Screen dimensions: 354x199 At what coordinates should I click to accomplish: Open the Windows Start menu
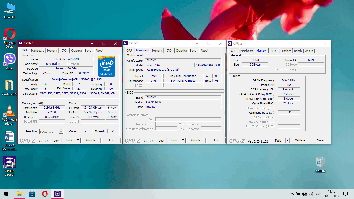(6, 194)
